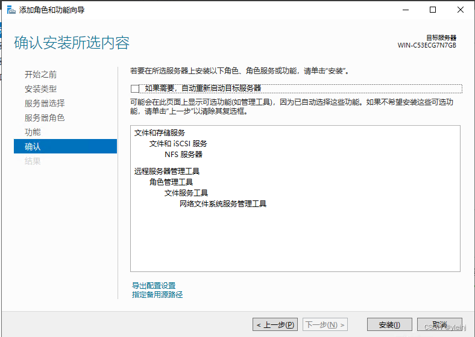The width and height of the screenshot is (475, 337).
Task: Click the 确认安装所选内容 heading
Action: tap(72, 43)
